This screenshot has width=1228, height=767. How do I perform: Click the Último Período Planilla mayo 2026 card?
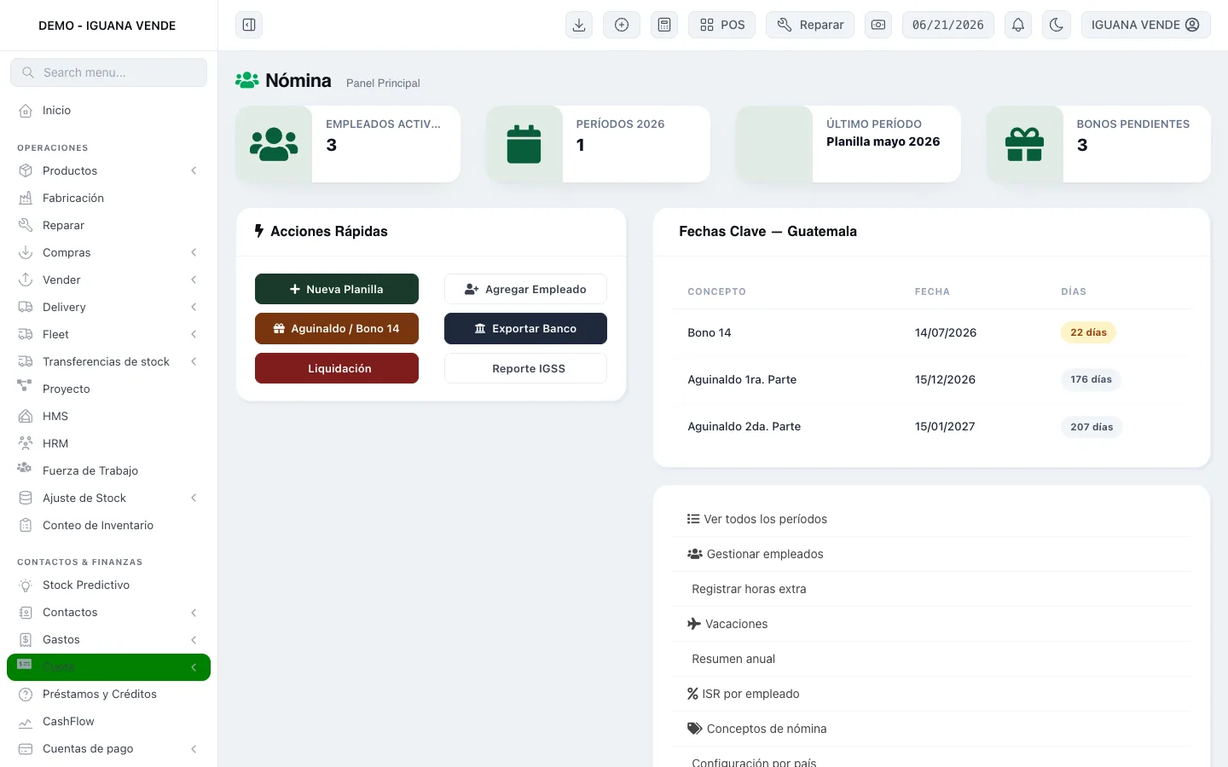pyautogui.click(x=849, y=144)
